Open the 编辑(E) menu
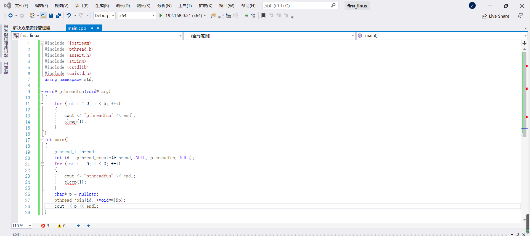This screenshot has width=530, height=236. click(x=41, y=6)
